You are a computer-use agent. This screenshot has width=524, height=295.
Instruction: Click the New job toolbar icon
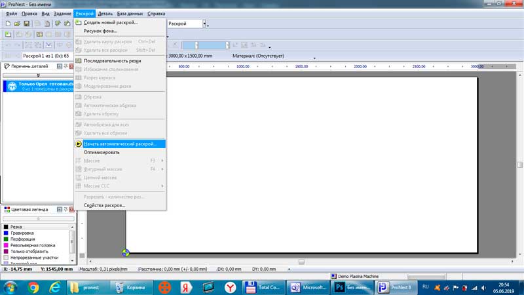pyautogui.click(x=8, y=24)
